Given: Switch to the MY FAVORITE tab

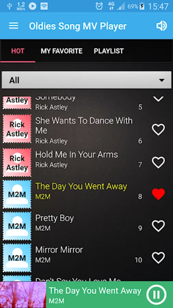Looking at the screenshot, I should 62,51.
